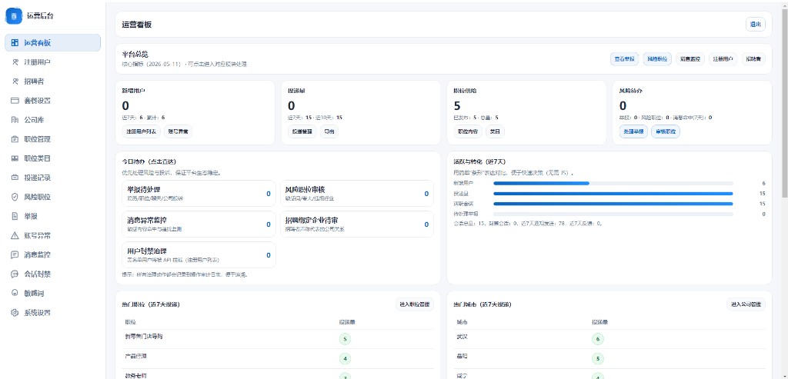
Task: Click the 平台总览 section heading
Action: [x=135, y=54]
